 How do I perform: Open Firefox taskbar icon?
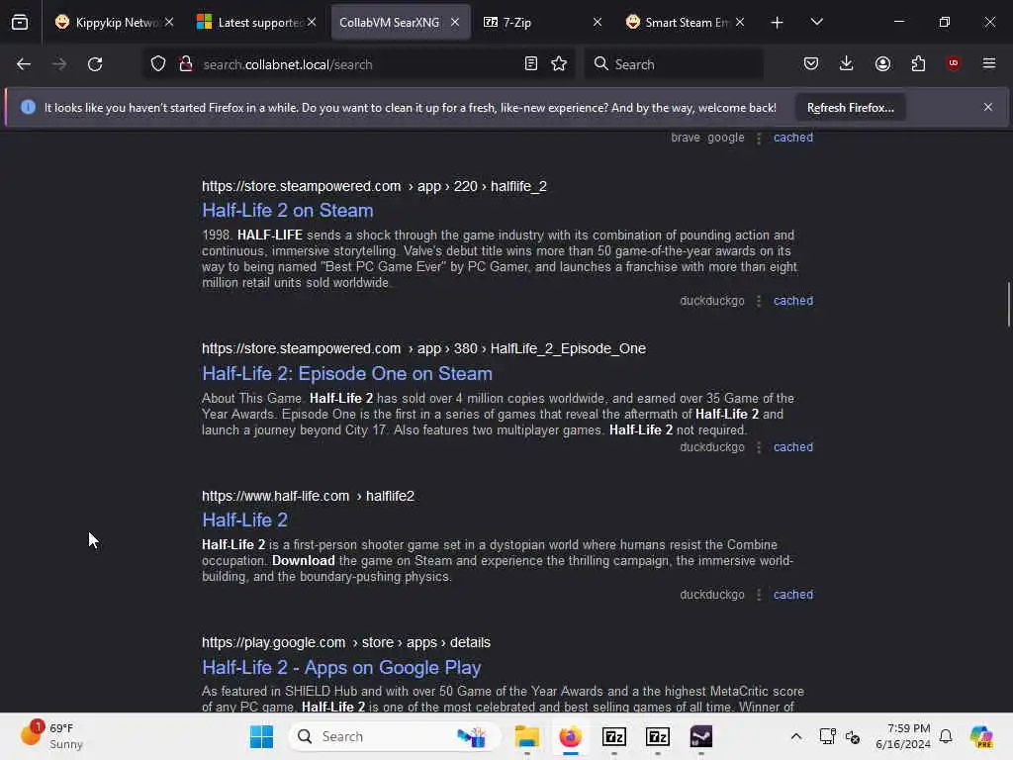[x=571, y=736]
